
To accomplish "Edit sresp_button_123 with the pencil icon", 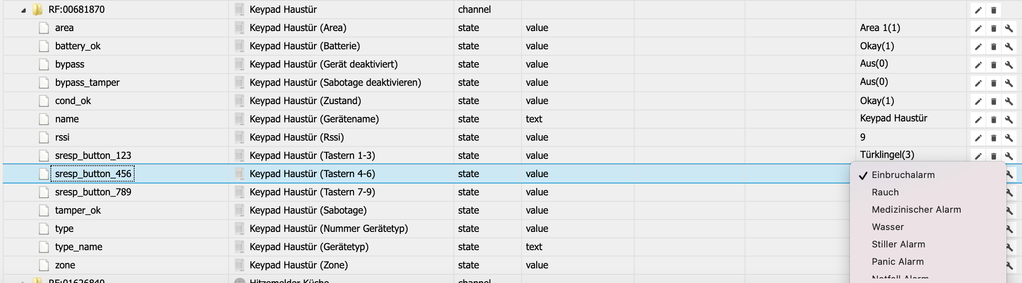I will click(978, 156).
